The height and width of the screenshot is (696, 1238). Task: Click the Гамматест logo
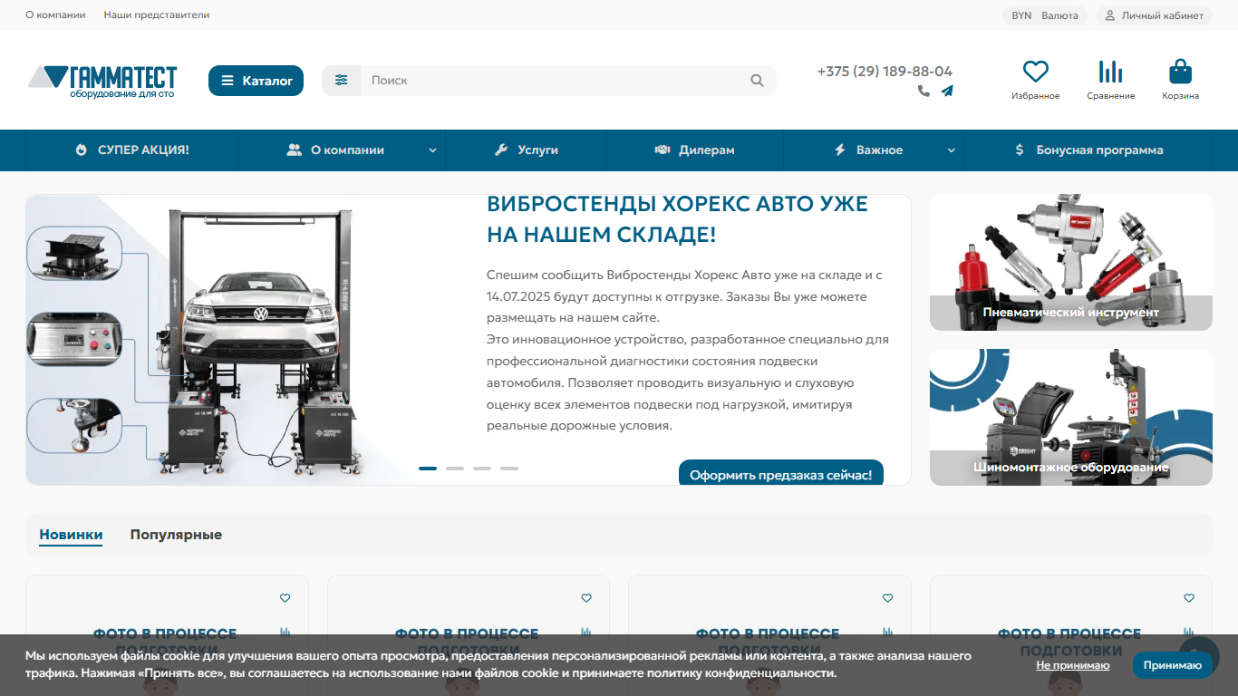click(102, 81)
